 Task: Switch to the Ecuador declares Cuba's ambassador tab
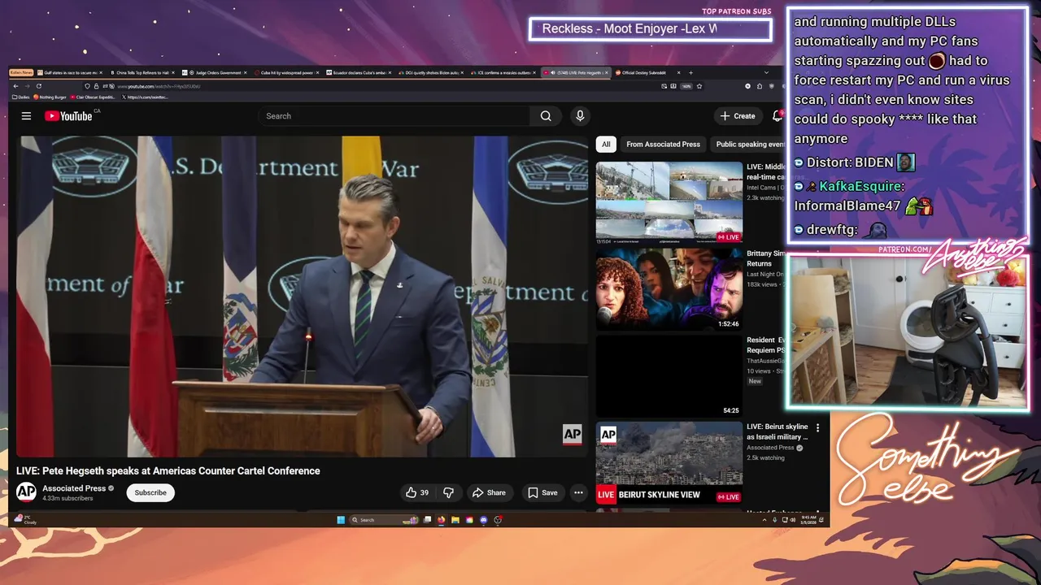(x=359, y=72)
